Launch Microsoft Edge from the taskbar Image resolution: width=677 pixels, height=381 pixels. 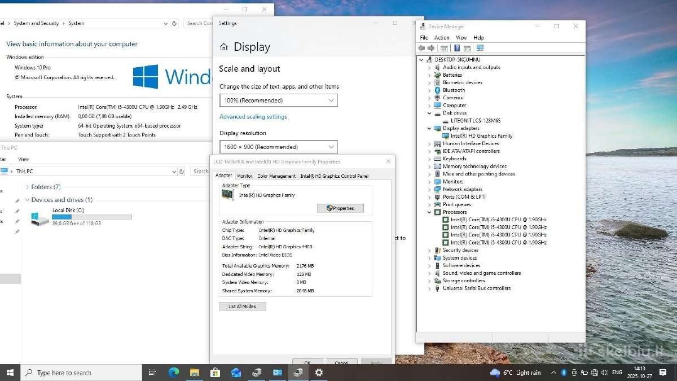click(174, 373)
